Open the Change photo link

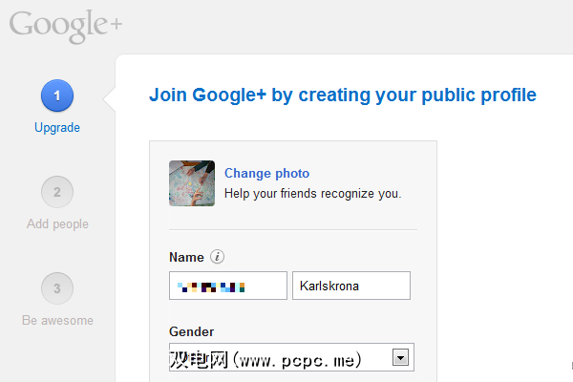266,174
